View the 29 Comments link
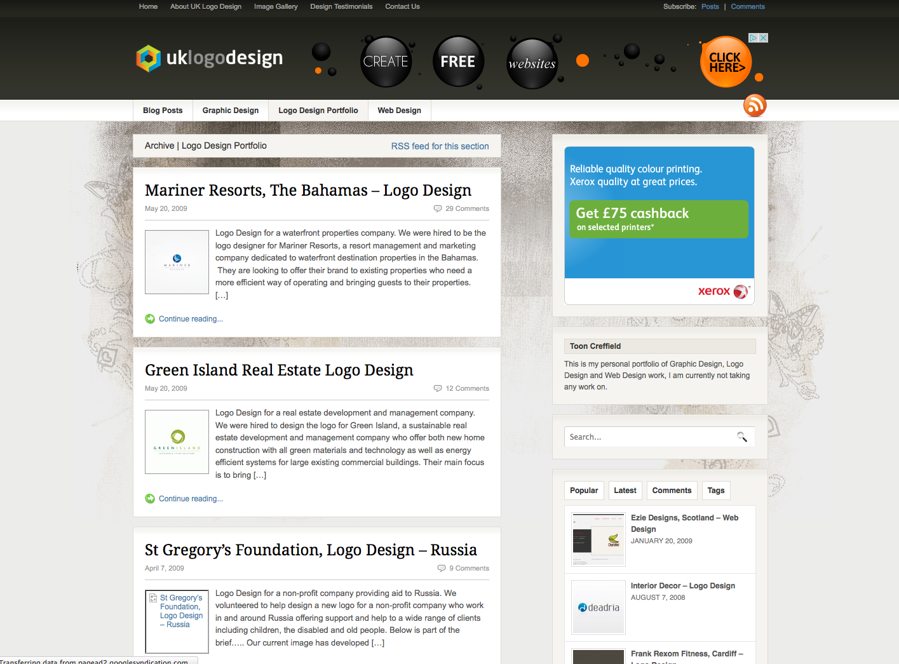899x664 pixels. (467, 208)
